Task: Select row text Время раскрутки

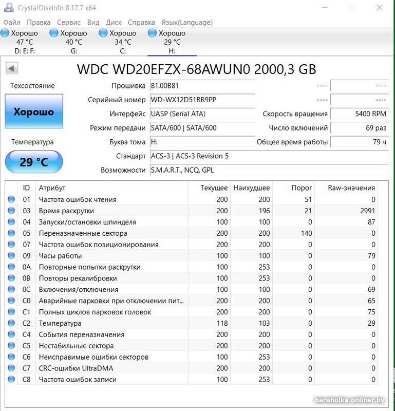Action: point(66,211)
